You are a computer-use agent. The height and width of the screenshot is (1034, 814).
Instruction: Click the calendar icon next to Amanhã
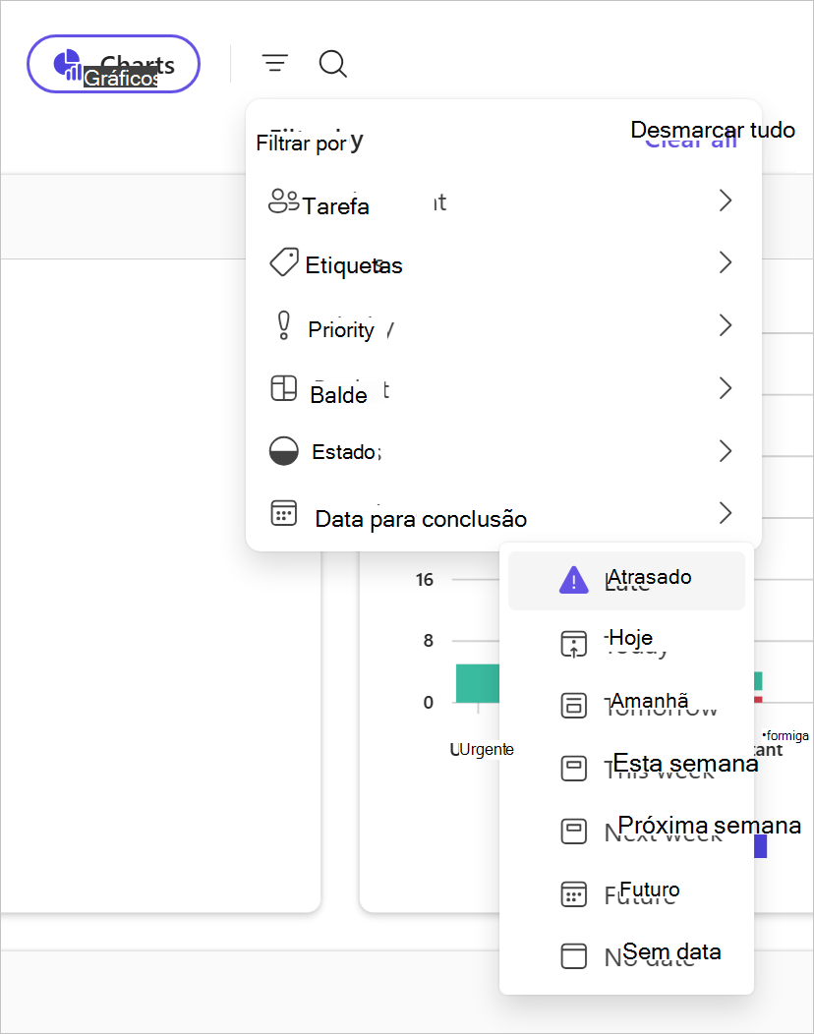pos(573,706)
